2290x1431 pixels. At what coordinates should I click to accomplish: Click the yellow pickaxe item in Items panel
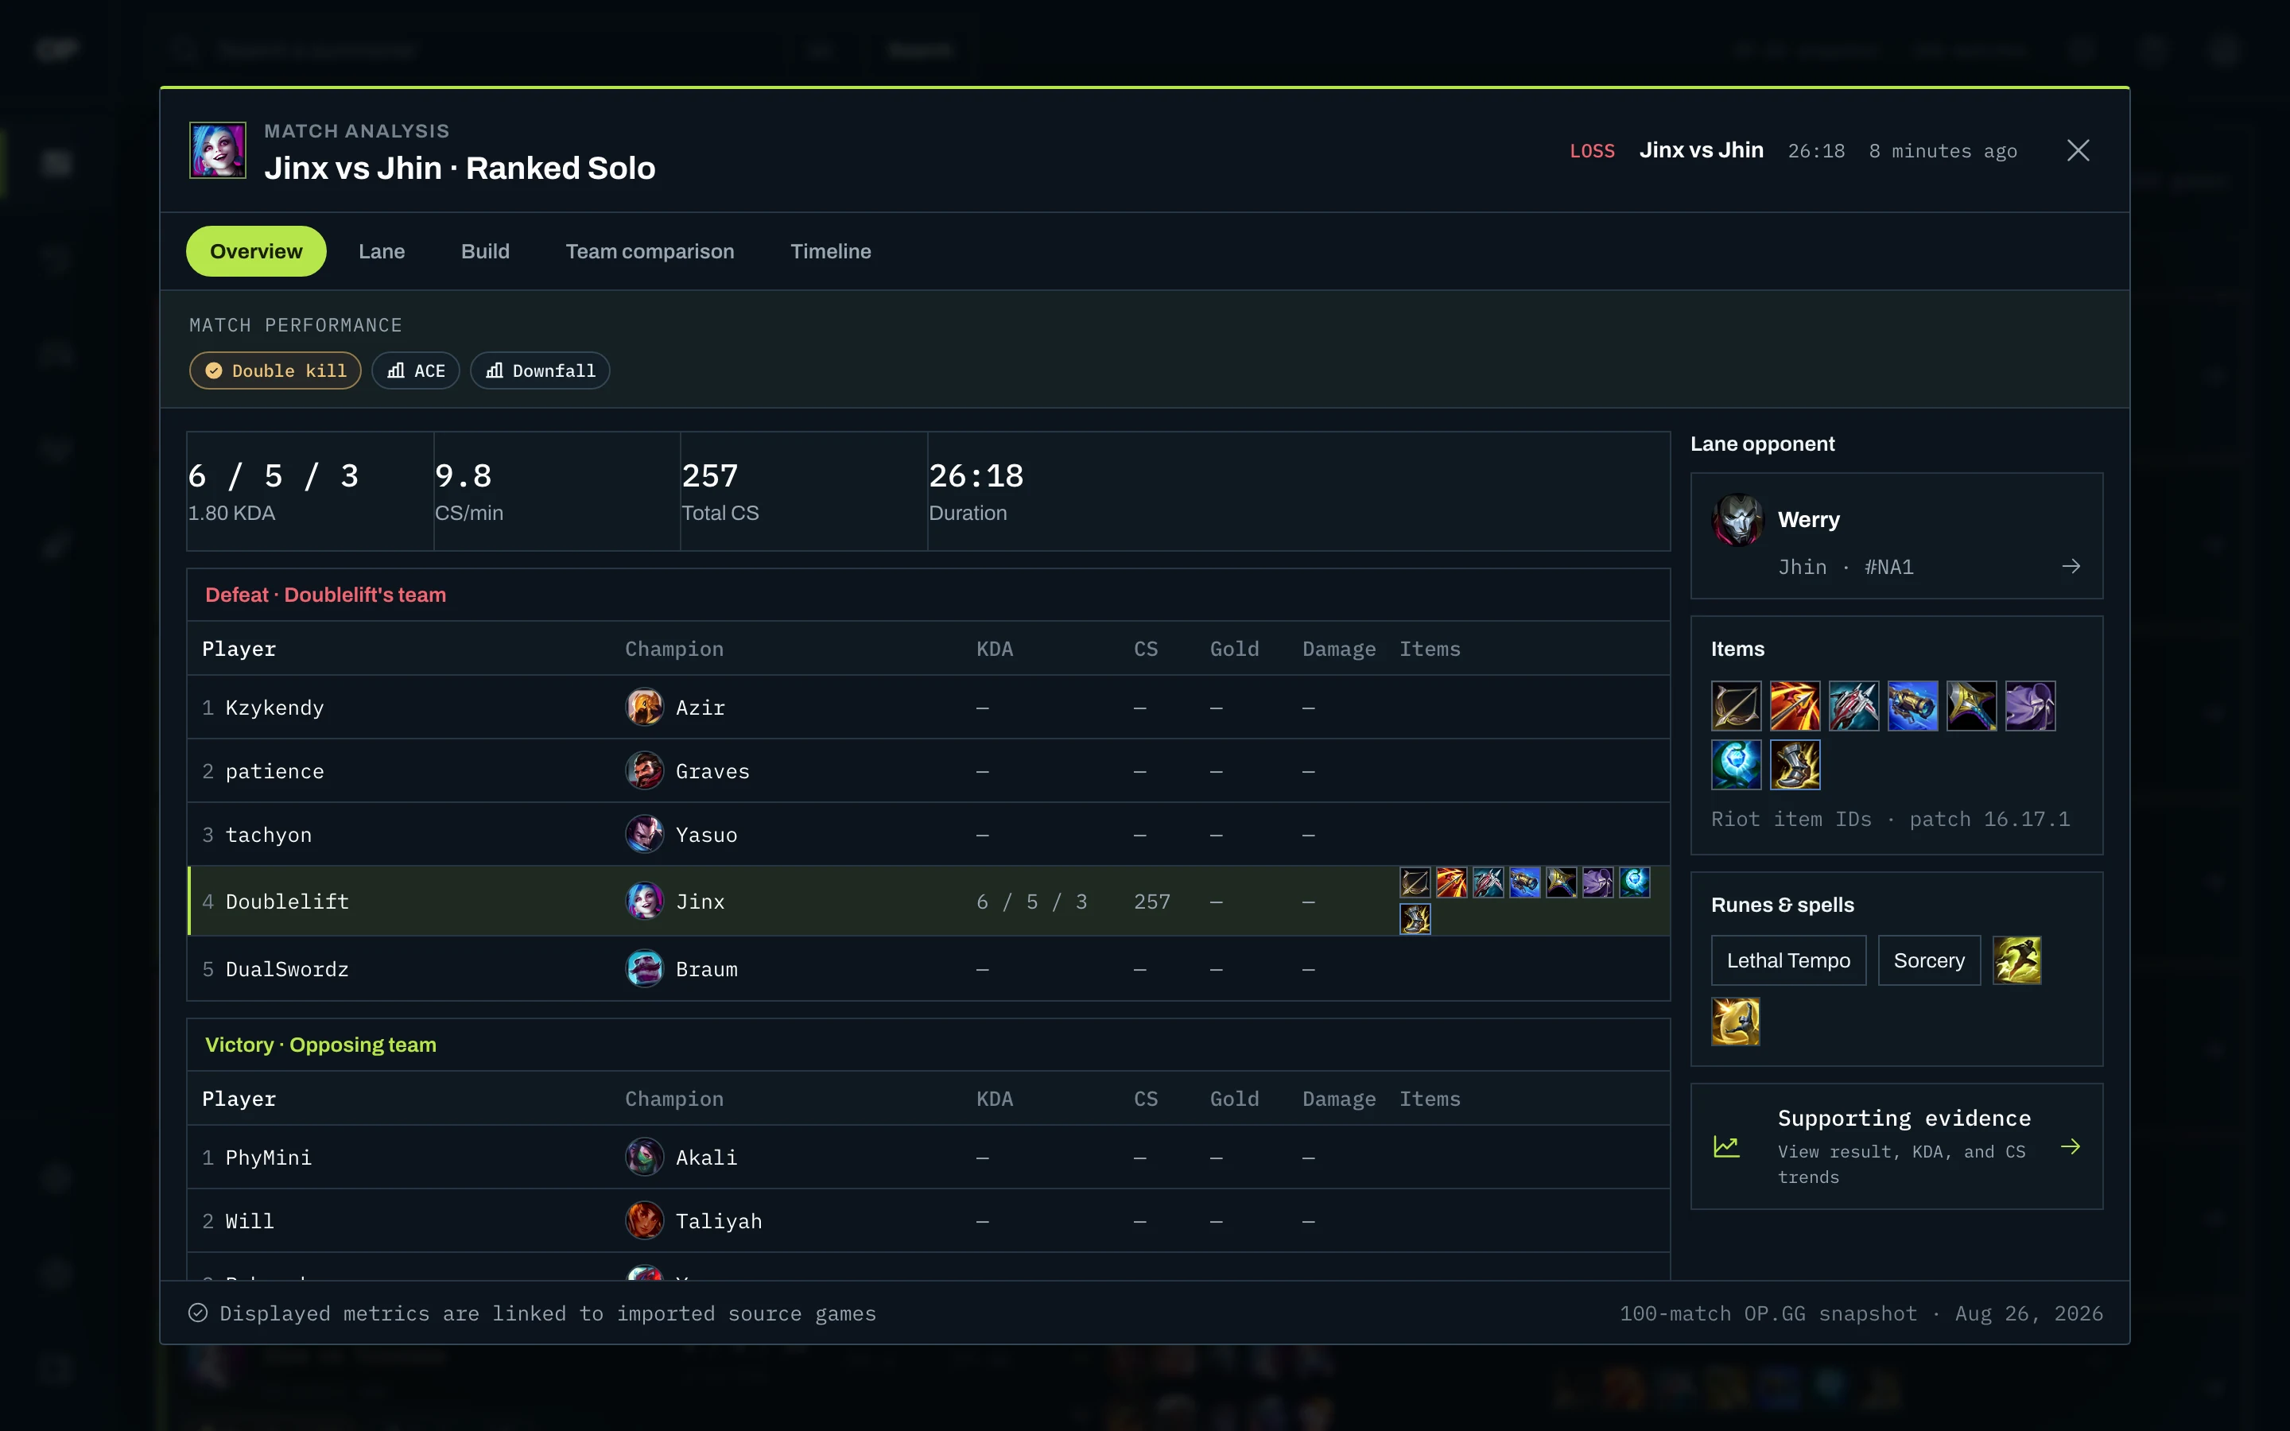click(1971, 706)
